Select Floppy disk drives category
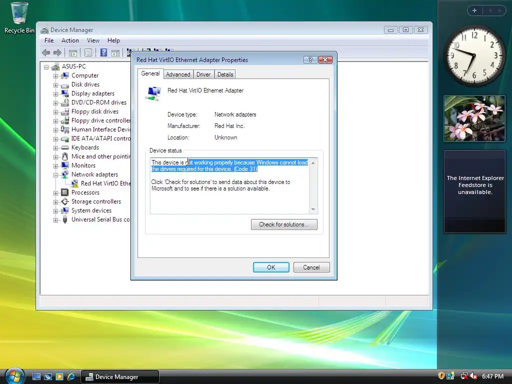The image size is (512, 384). pyautogui.click(x=94, y=111)
